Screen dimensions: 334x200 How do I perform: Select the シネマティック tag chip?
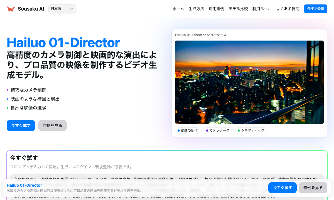(251, 131)
